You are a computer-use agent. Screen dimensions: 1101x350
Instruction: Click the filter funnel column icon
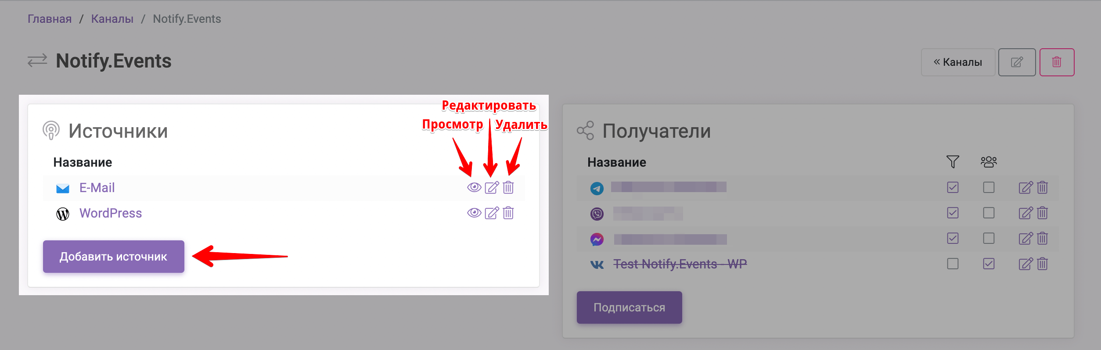point(953,162)
